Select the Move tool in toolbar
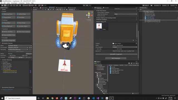178x100 pixels. (5, 5)
